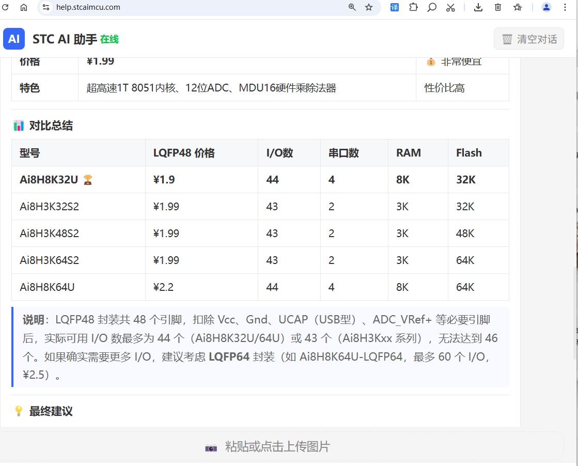This screenshot has width=578, height=466.
Task: Reload the page with the refresh icon
Action: click(x=5, y=7)
